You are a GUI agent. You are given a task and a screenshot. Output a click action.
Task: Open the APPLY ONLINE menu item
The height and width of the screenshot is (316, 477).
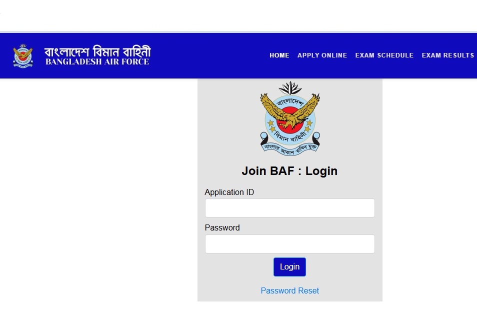(322, 55)
